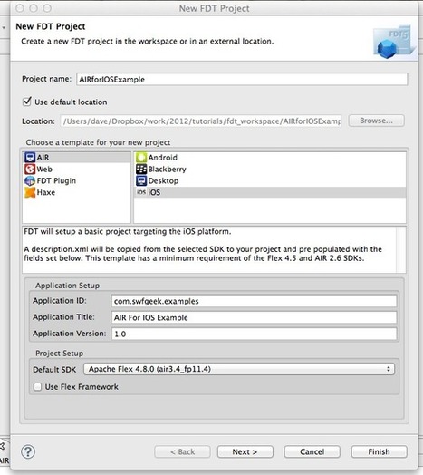Click the 'Web' label text

coord(44,169)
